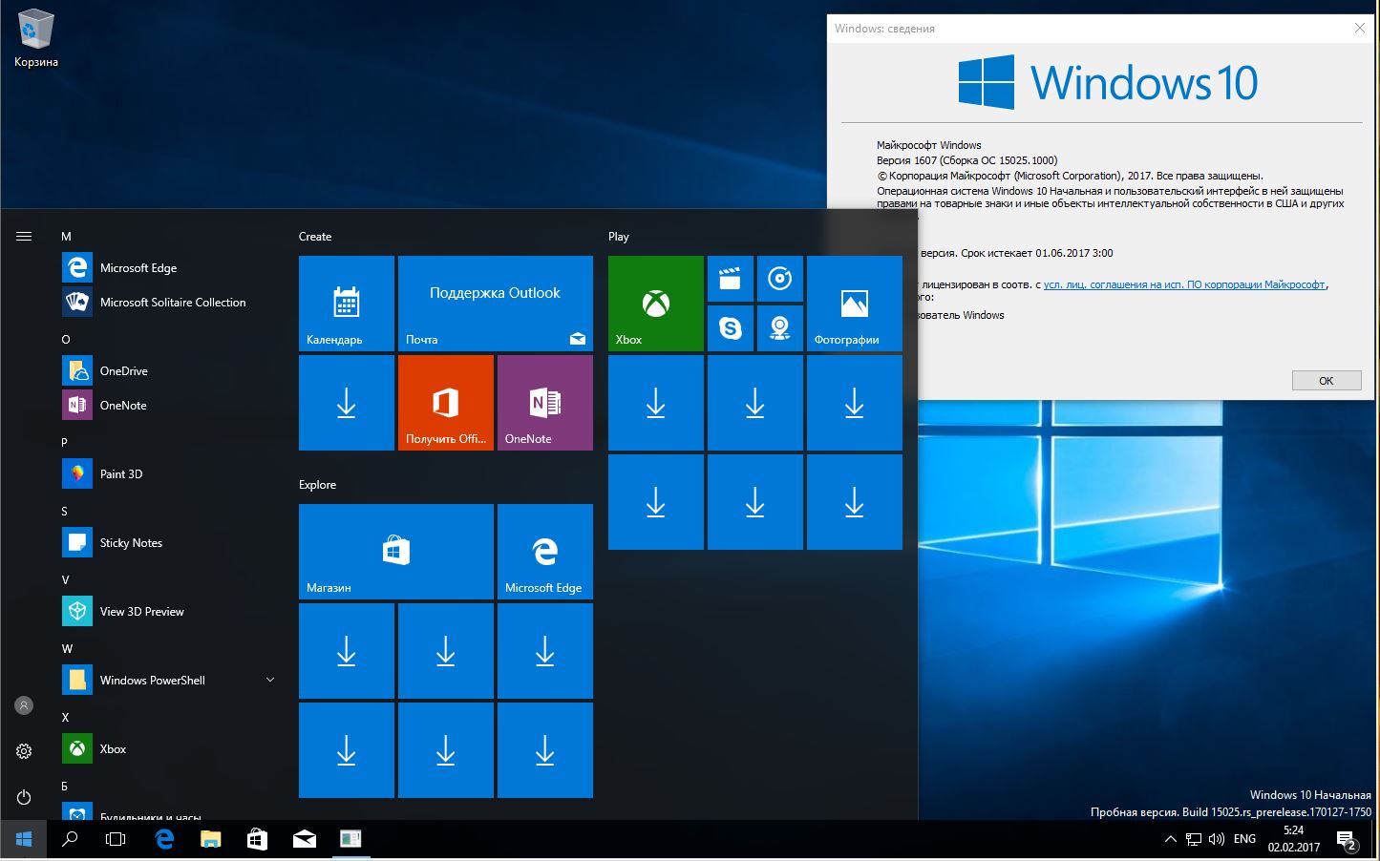Open the Магазин store tile
The width and height of the screenshot is (1380, 861).
click(396, 552)
